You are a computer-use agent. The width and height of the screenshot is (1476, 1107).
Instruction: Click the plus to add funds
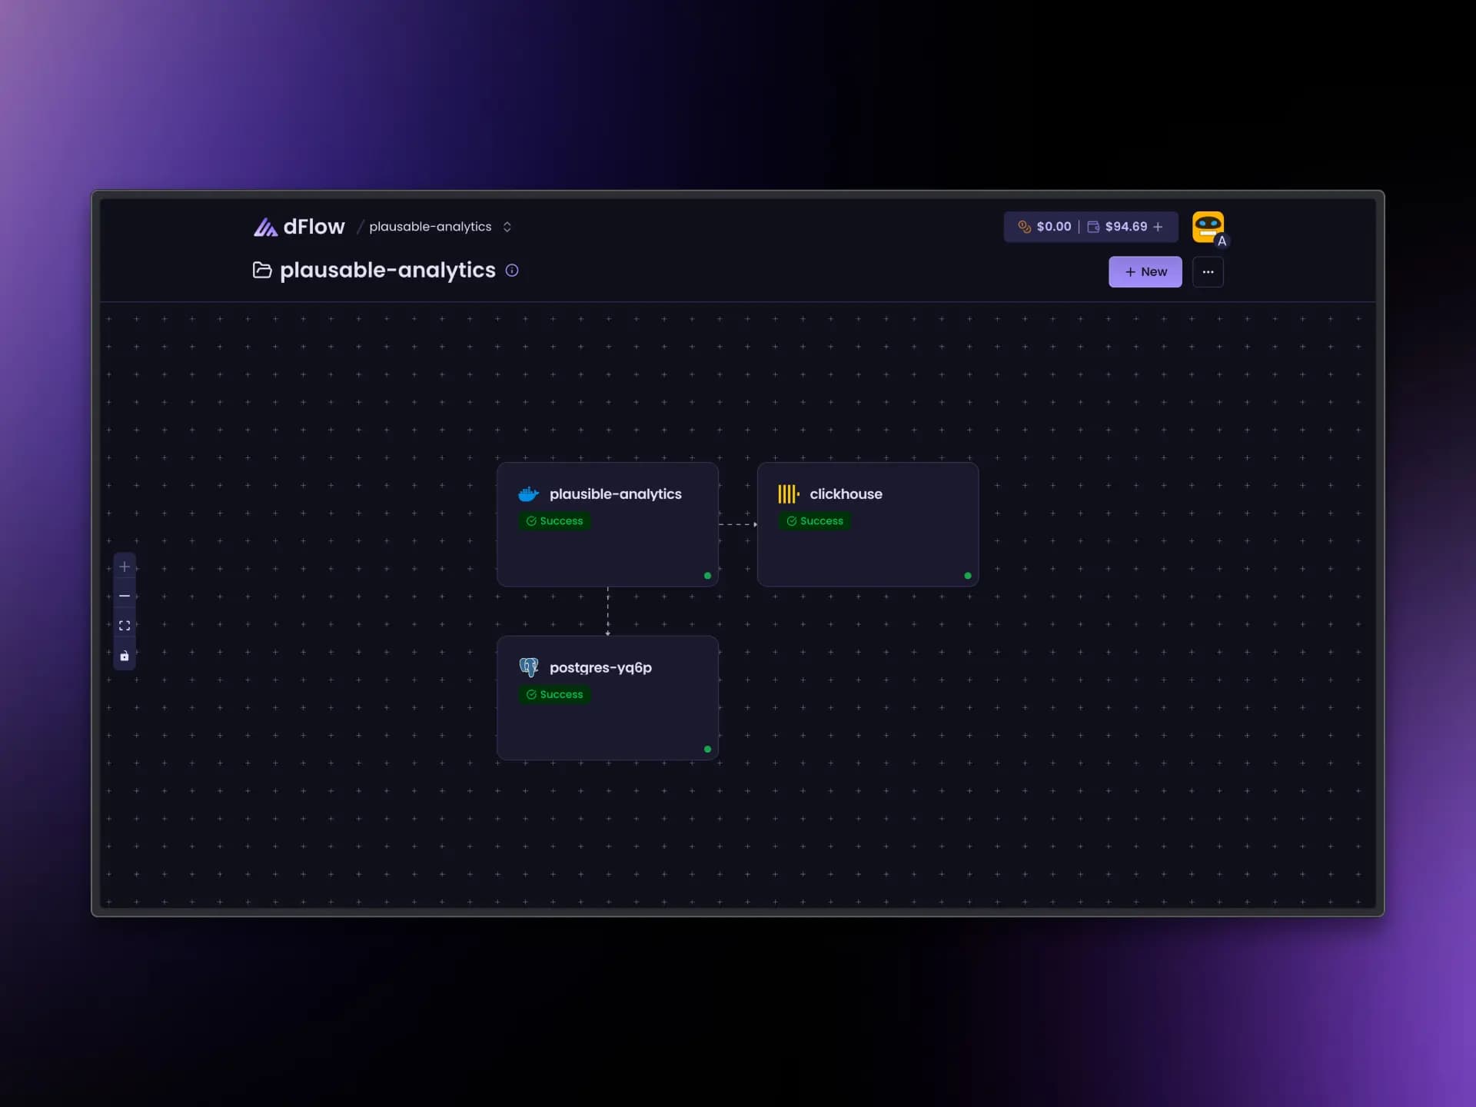[x=1158, y=227]
